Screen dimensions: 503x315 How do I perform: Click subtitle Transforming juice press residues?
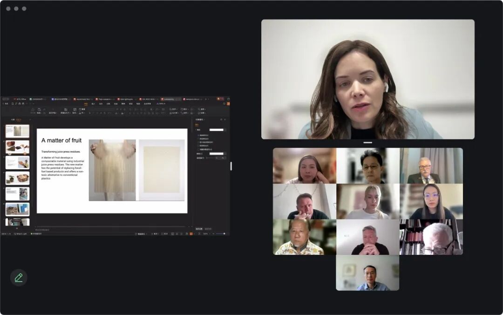[61, 151]
